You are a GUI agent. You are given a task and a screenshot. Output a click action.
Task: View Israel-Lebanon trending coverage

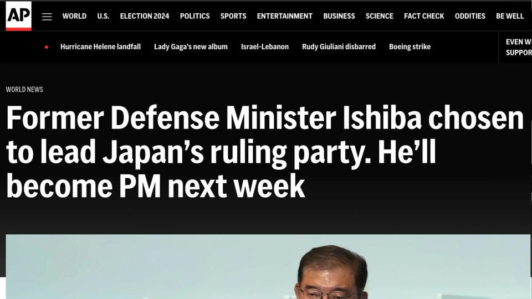click(265, 47)
